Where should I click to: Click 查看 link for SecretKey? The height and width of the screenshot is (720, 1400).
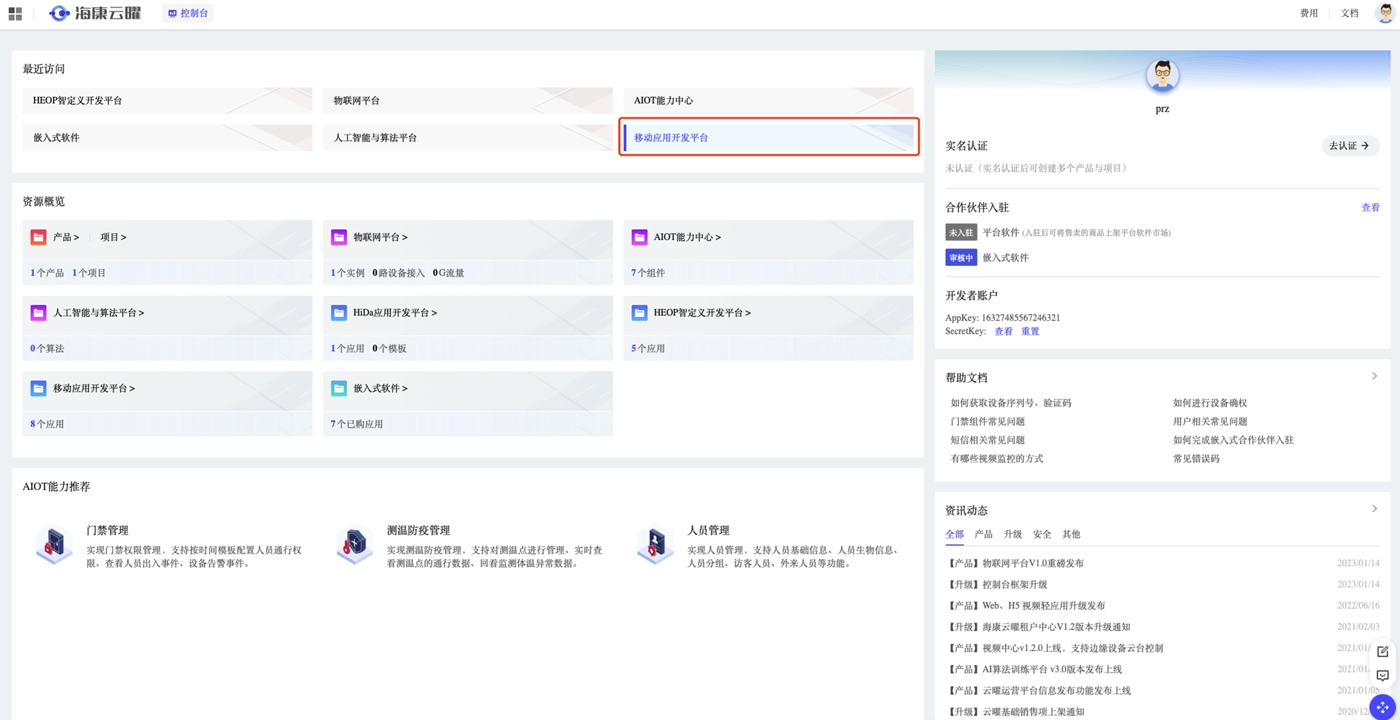tap(1003, 331)
